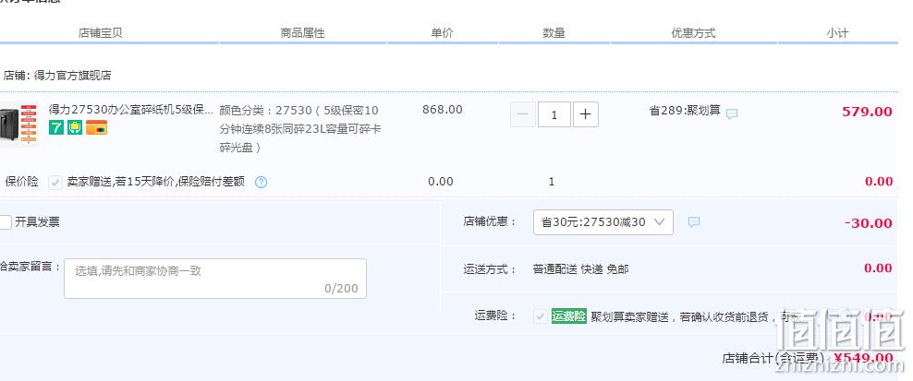Select the 商品属性 column header

click(x=303, y=33)
